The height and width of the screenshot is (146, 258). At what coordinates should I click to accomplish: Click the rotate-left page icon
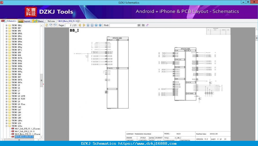click(x=51, y=25)
